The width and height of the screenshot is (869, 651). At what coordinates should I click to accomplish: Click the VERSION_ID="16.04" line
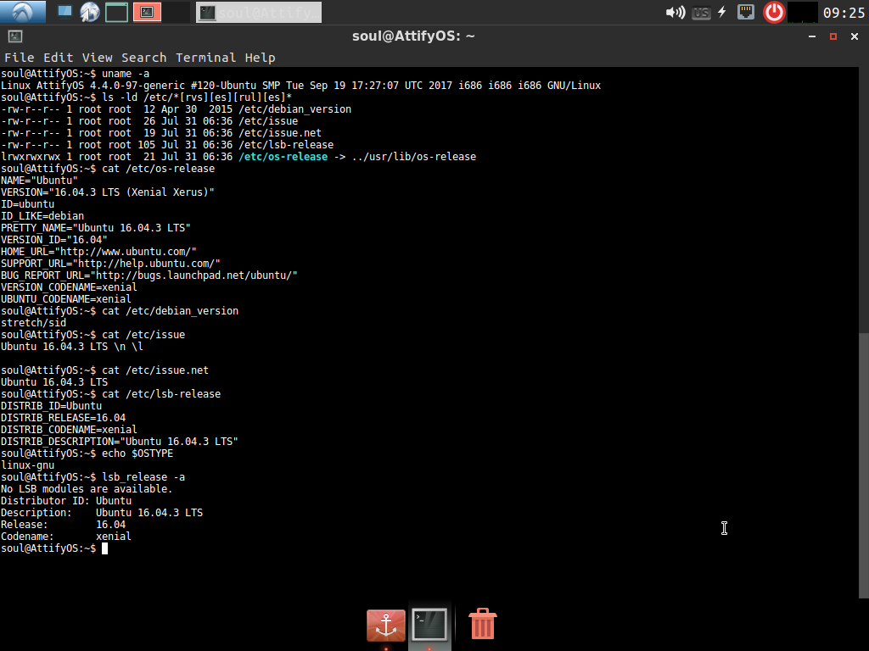(x=54, y=240)
